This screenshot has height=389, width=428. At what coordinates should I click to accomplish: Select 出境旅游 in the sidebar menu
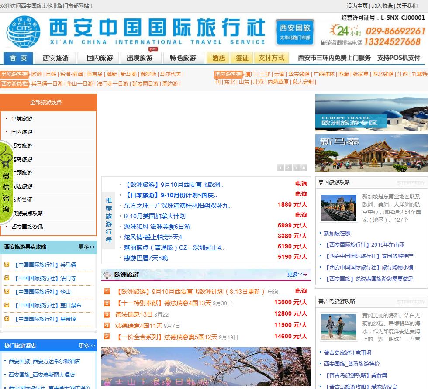tap(22, 119)
